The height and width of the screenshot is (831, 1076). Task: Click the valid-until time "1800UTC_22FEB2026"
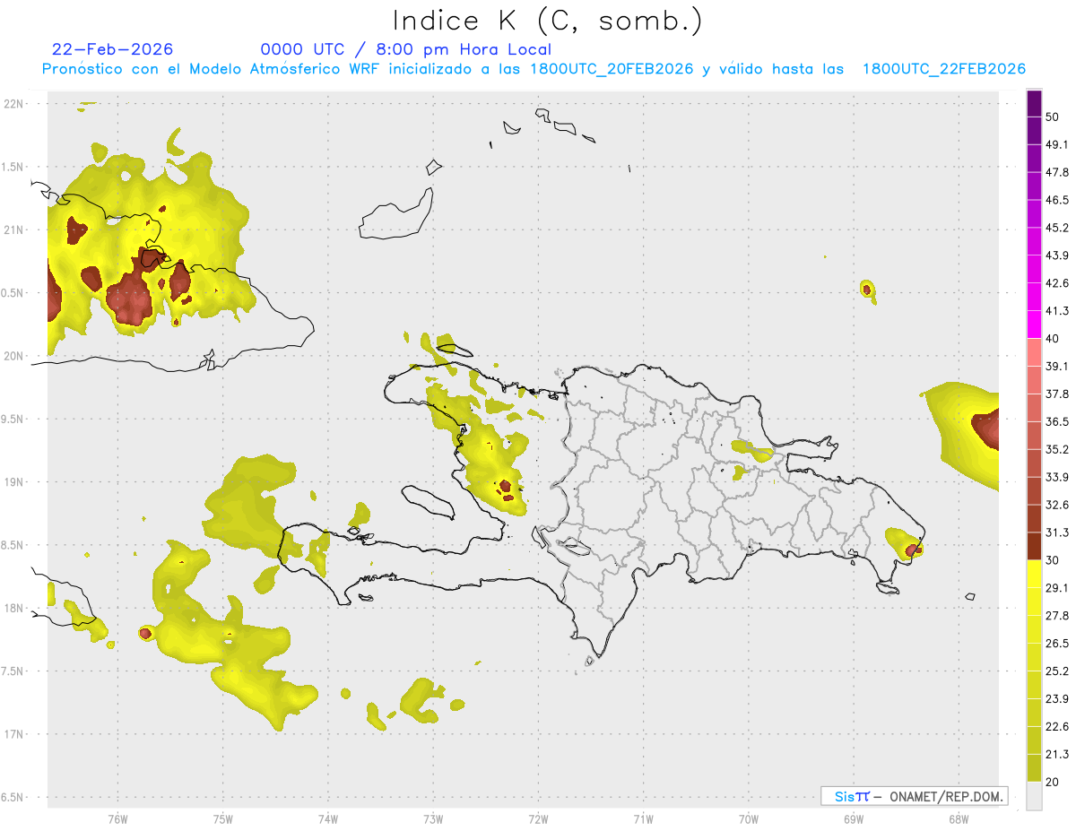tap(943, 69)
